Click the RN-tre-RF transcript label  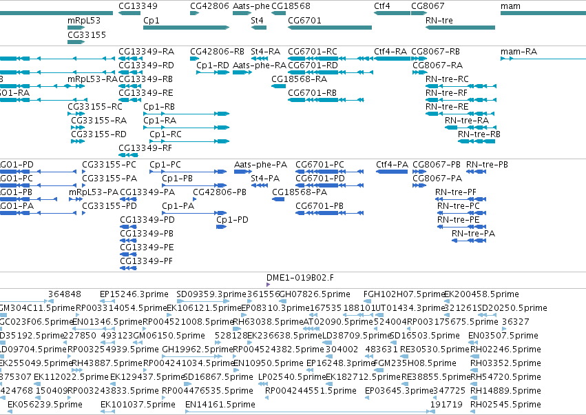446,93
